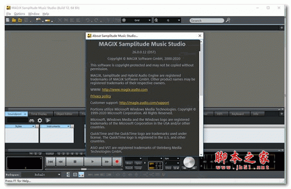Image resolution: width=291 pixels, height=189 pixels.
Task: Toggle the Sync button in transport
Action: point(138,163)
